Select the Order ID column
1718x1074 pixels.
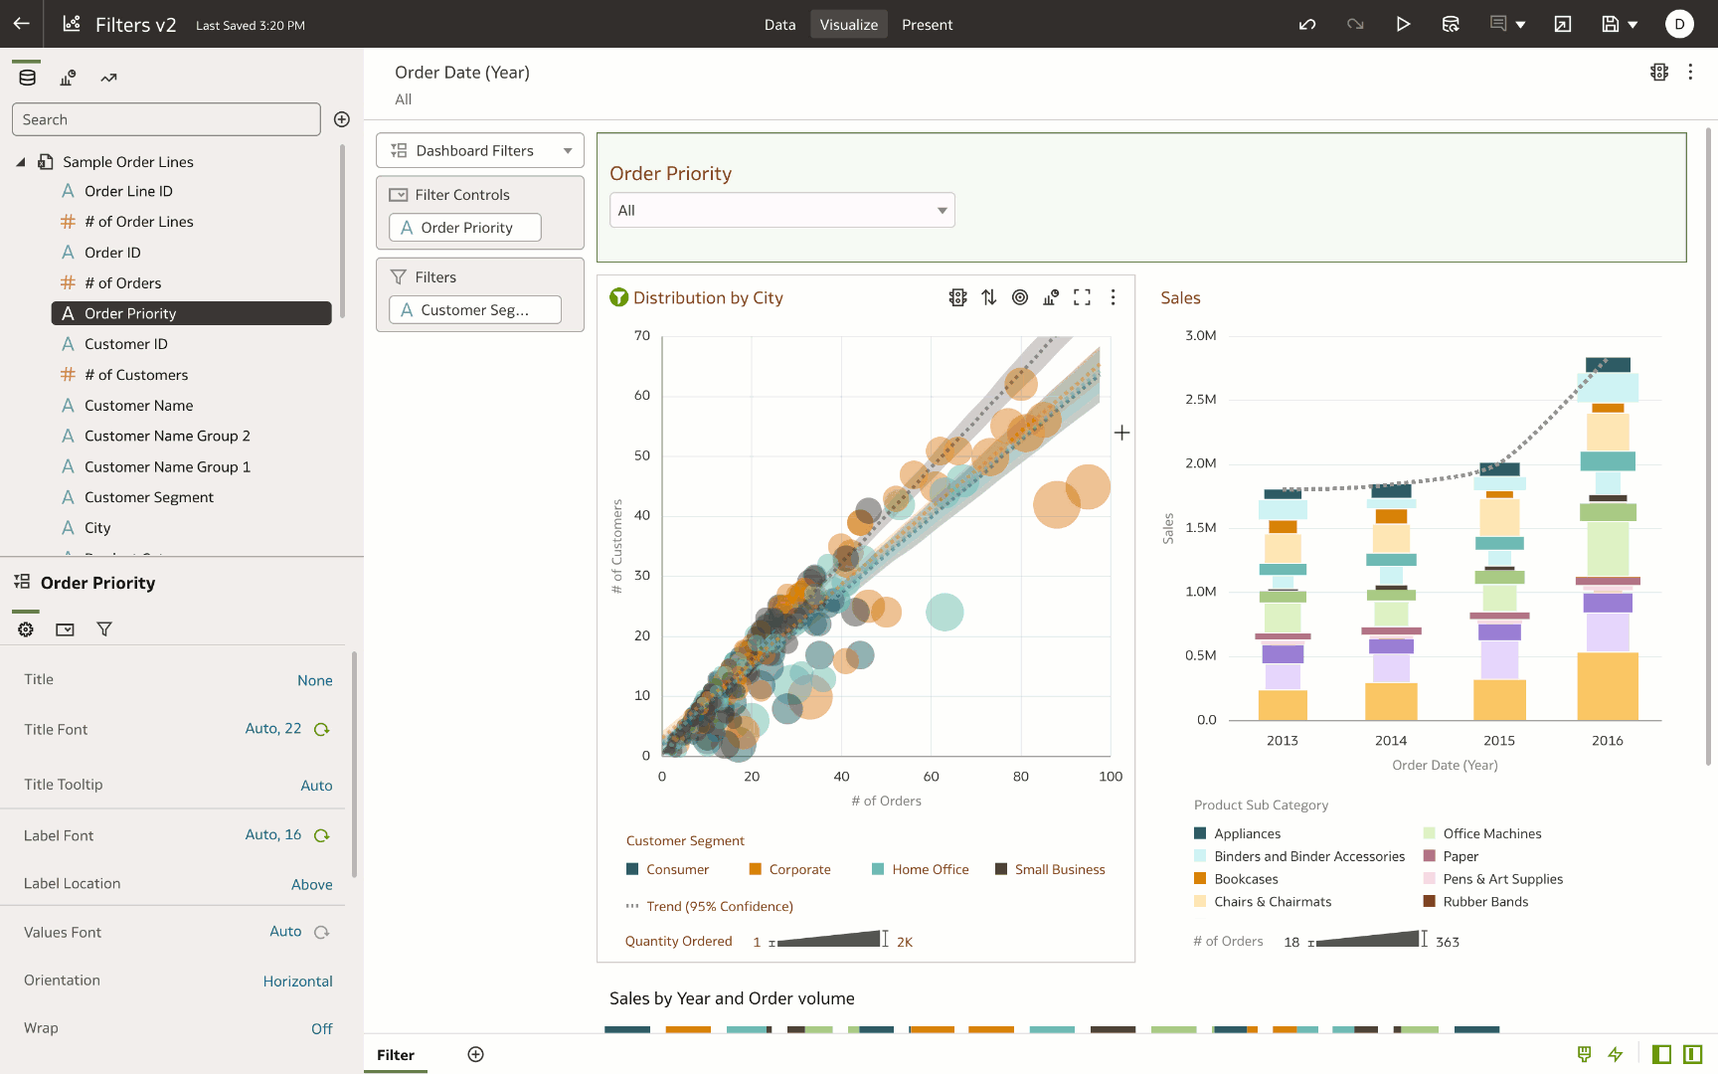click(112, 253)
